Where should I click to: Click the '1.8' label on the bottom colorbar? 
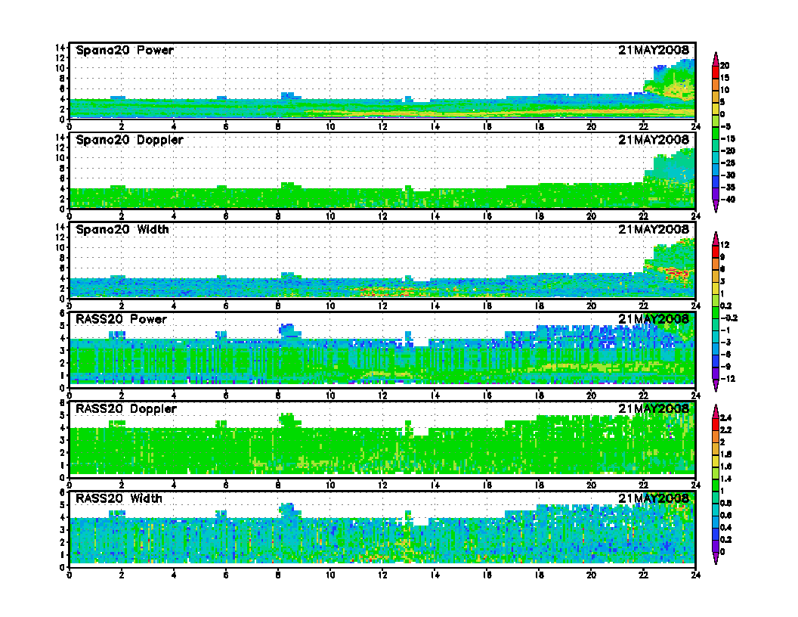click(726, 454)
